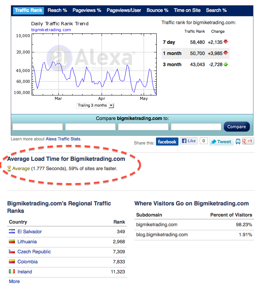Image resolution: width=262 pixels, height=286 pixels.
Task: Show the Pageviews/User tab
Action: pos(124,10)
